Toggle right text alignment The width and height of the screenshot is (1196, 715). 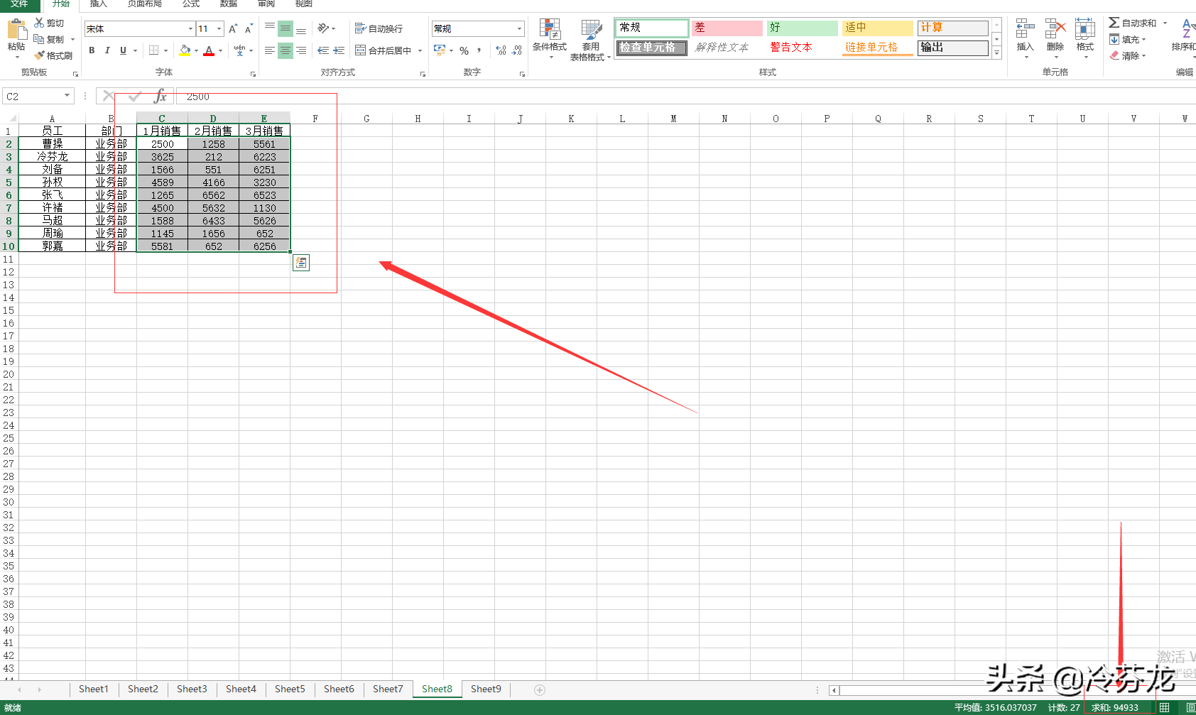pyautogui.click(x=301, y=50)
